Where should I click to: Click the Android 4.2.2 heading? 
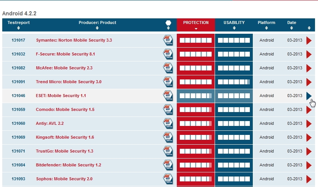(19, 13)
